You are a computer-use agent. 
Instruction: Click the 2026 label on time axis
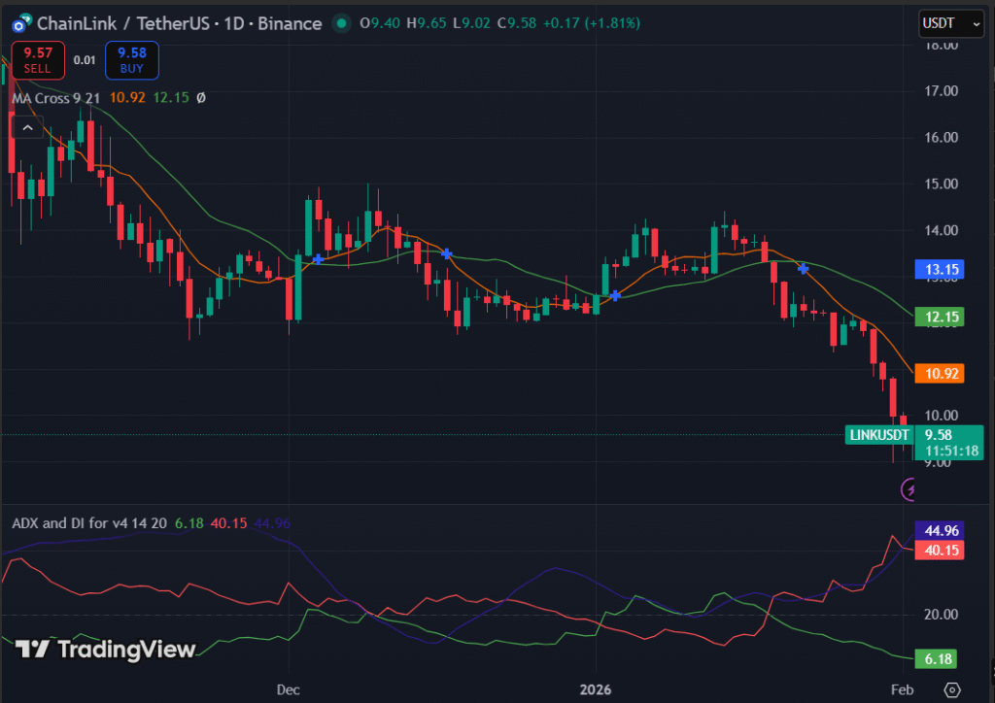tap(596, 689)
